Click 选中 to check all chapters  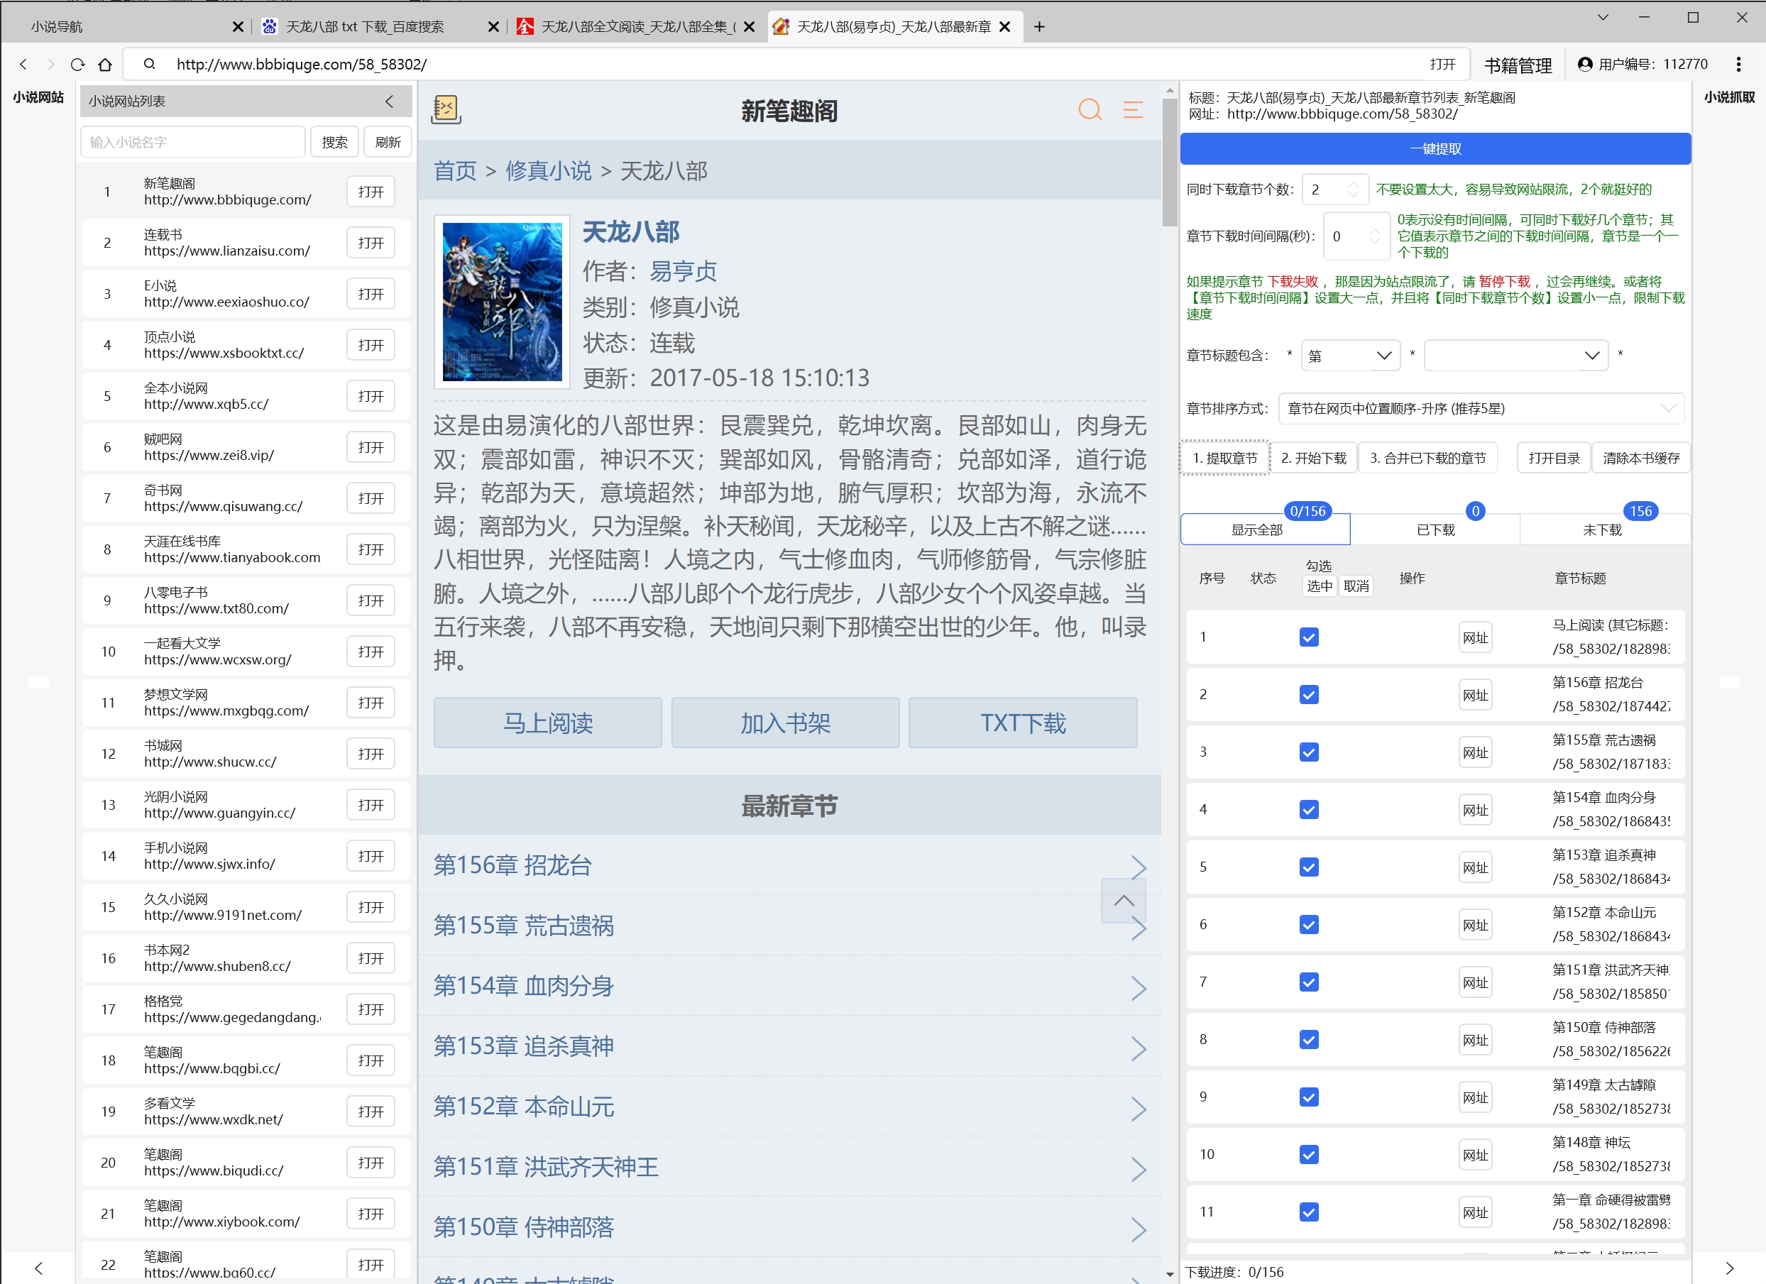click(x=1319, y=586)
